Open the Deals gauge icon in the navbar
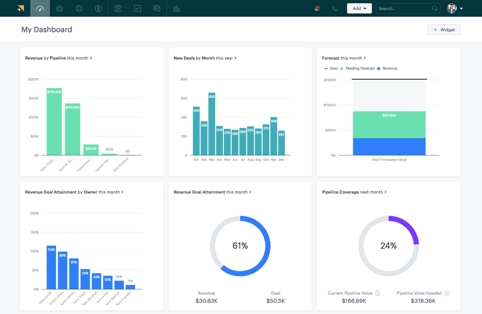 coord(40,8)
